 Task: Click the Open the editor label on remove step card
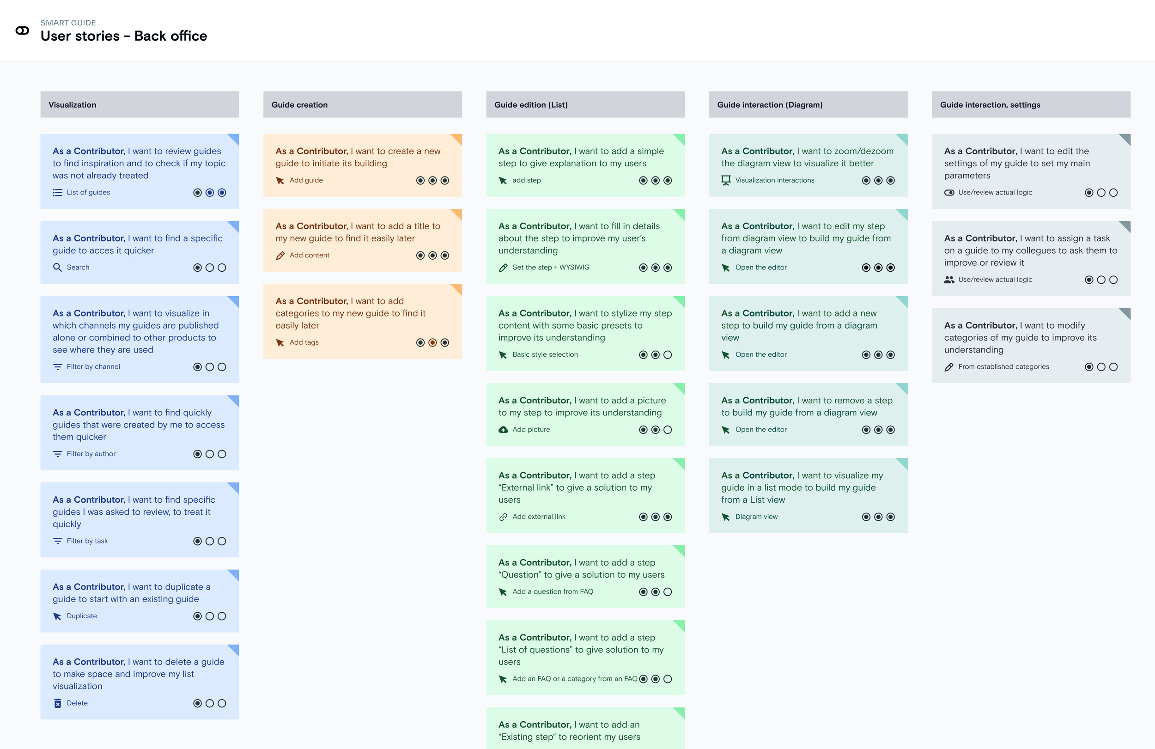(760, 430)
